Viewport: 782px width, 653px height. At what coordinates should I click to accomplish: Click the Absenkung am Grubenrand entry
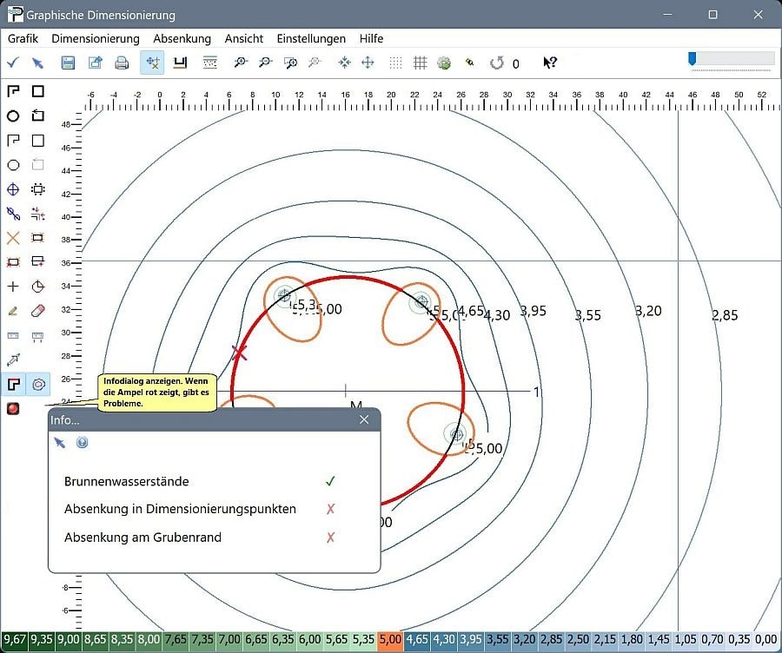pos(142,538)
